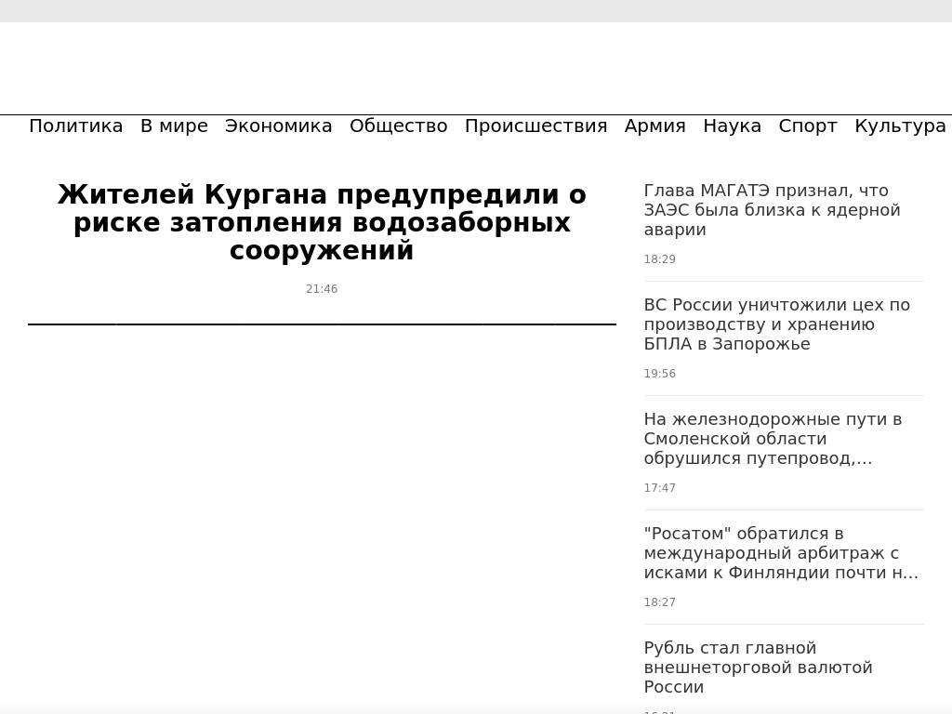Read the article about БПЛА workshop in Запорожье
This screenshot has width=952, height=714.
[x=776, y=324]
